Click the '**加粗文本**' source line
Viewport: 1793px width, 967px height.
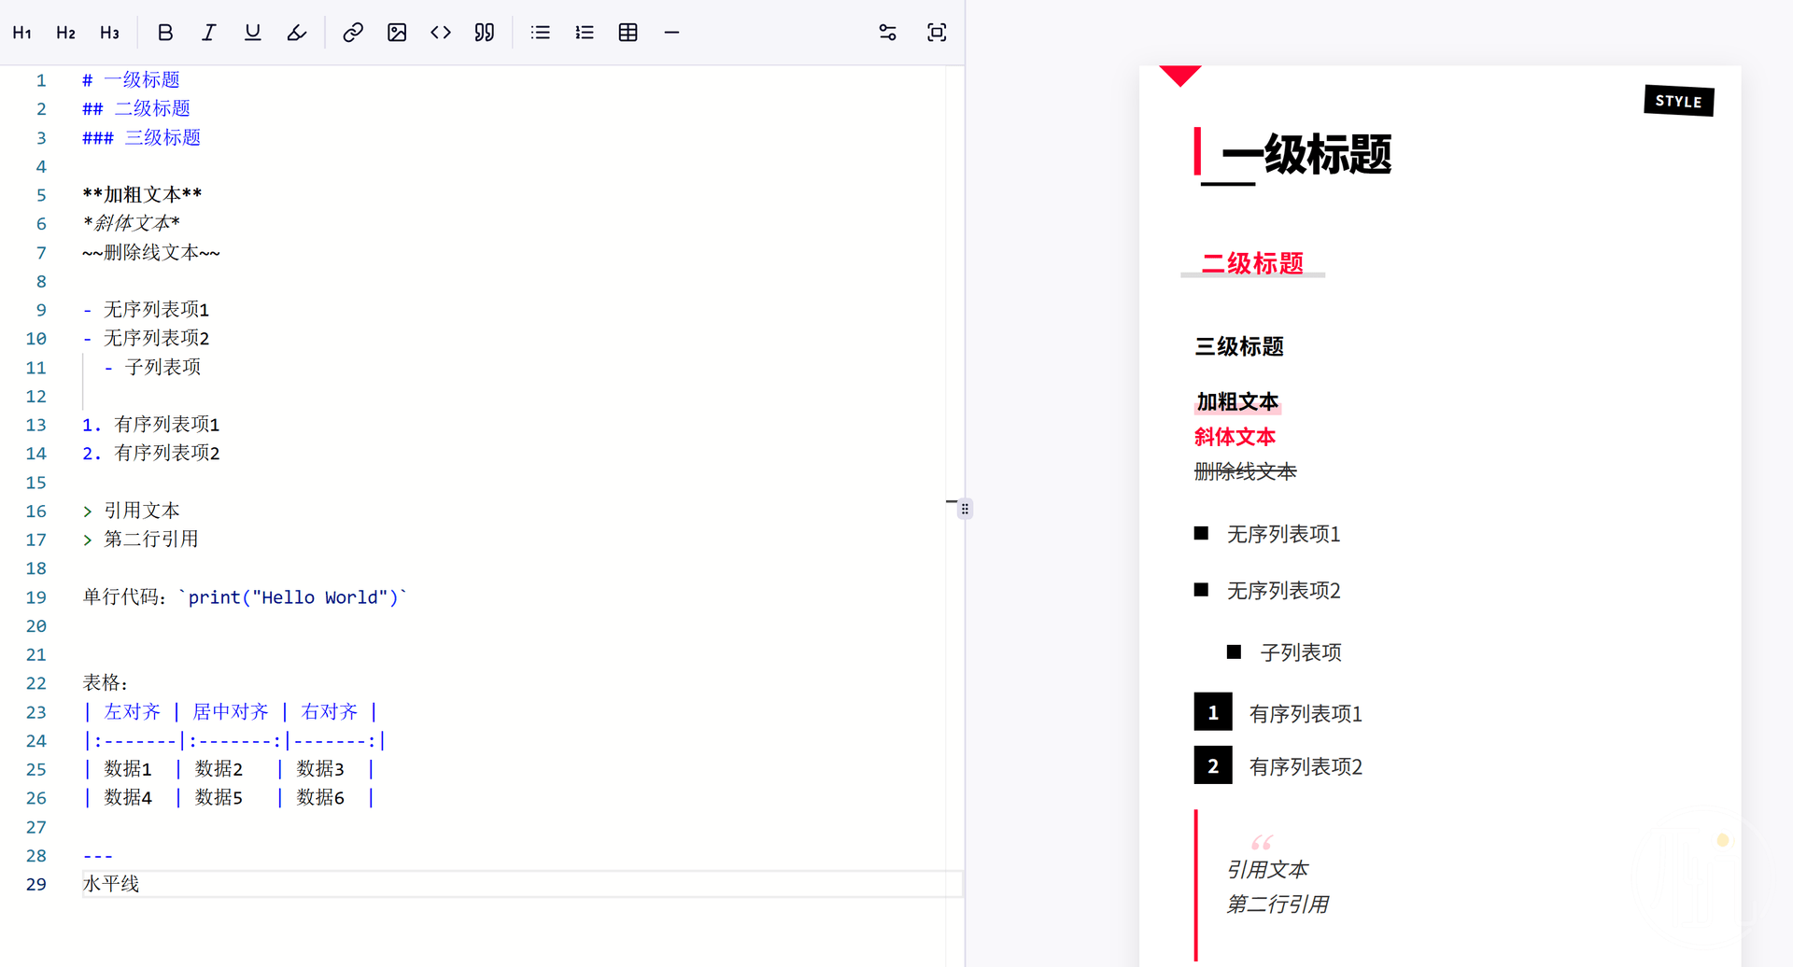[142, 195]
